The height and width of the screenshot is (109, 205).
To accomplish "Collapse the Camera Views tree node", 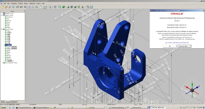I will click(1, 15).
